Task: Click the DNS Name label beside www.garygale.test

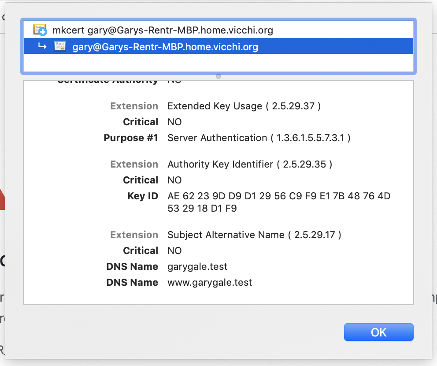Action: coord(132,283)
